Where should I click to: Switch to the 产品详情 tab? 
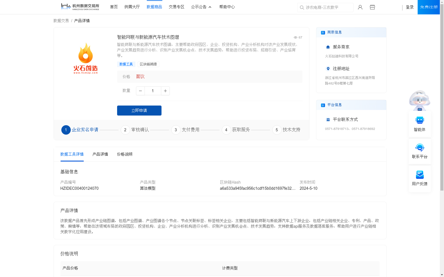[100, 154]
